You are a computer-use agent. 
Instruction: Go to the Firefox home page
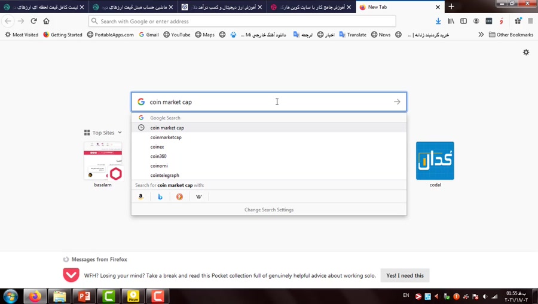(46, 22)
